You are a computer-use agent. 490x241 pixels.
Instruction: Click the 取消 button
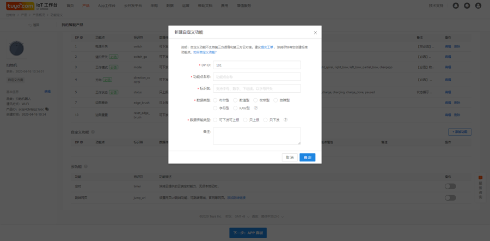coord(290,158)
